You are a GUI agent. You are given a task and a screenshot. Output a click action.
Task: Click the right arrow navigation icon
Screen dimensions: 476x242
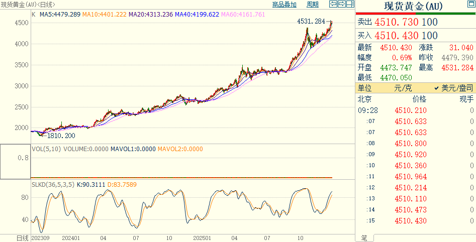point(341,5)
